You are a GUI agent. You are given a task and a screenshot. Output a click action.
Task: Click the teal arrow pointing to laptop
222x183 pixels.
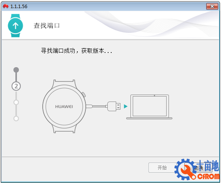(x=125, y=106)
